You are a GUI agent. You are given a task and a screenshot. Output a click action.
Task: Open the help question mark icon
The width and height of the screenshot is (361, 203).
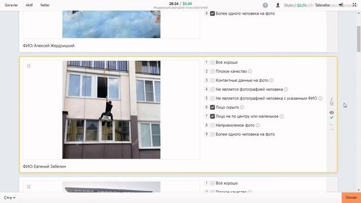[265, 5]
